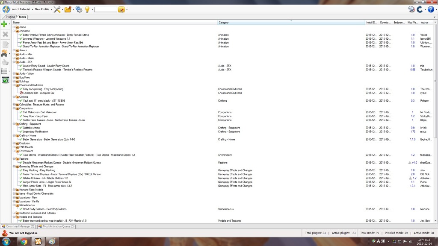Open the wrench and screwdriver tools icon
438x246 pixels.
pyautogui.click(x=57, y=9)
